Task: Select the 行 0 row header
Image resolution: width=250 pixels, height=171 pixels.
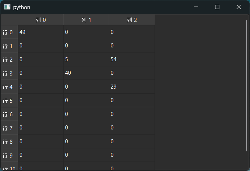Action: pos(9,32)
